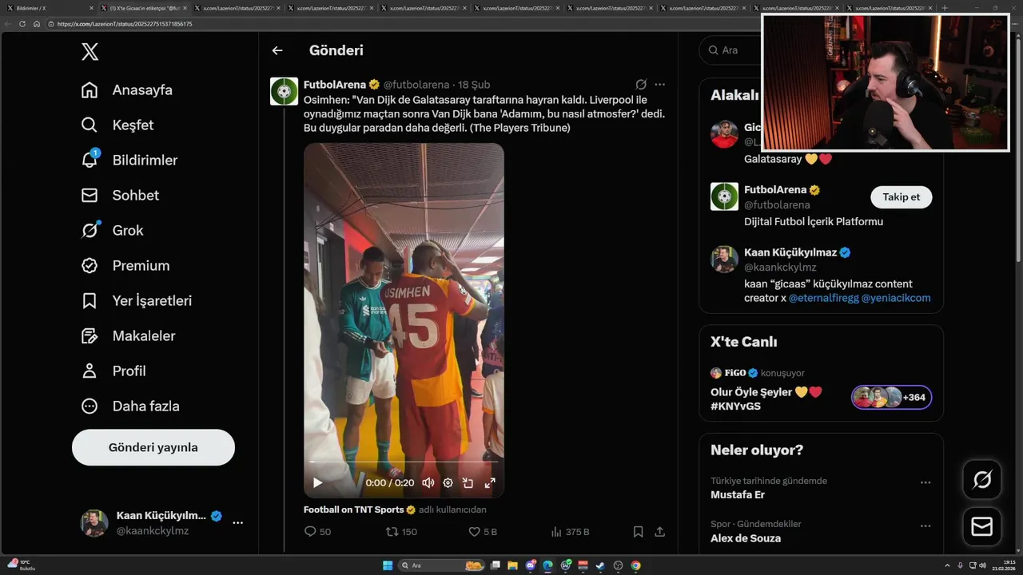This screenshot has height=575, width=1023.
Task: Click Windows taskbar search box
Action: coord(442,565)
